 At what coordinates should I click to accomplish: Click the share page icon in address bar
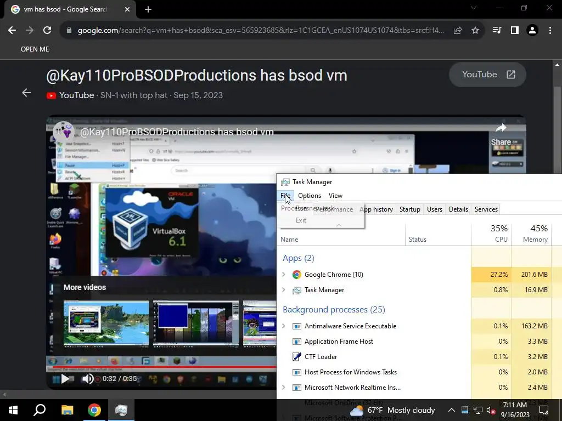coord(457,31)
